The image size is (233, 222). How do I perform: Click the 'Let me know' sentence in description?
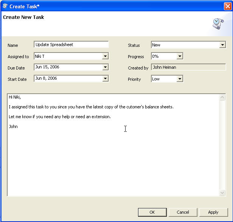pyautogui.click(x=59, y=117)
